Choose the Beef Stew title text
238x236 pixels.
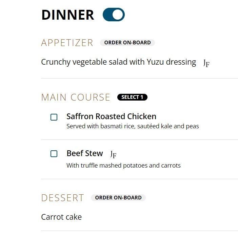coord(84,153)
